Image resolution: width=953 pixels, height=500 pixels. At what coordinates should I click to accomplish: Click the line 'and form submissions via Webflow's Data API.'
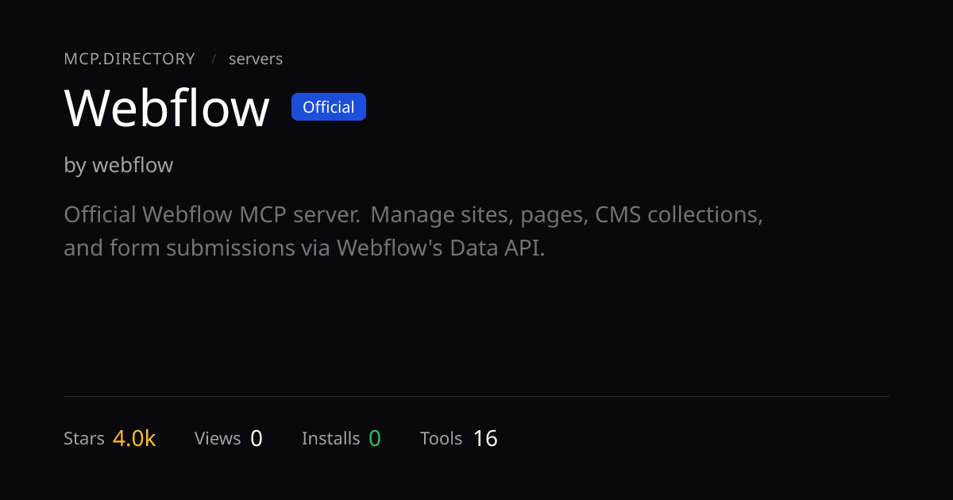pyautogui.click(x=304, y=248)
